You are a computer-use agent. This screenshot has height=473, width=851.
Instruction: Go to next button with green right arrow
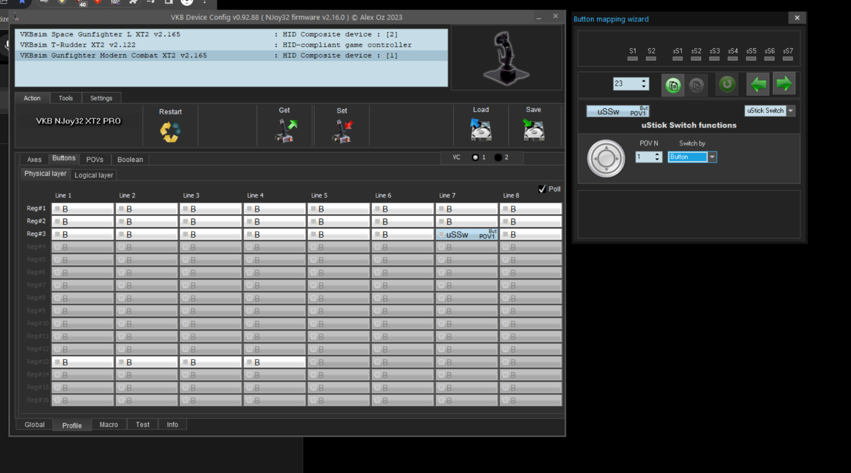tap(784, 84)
